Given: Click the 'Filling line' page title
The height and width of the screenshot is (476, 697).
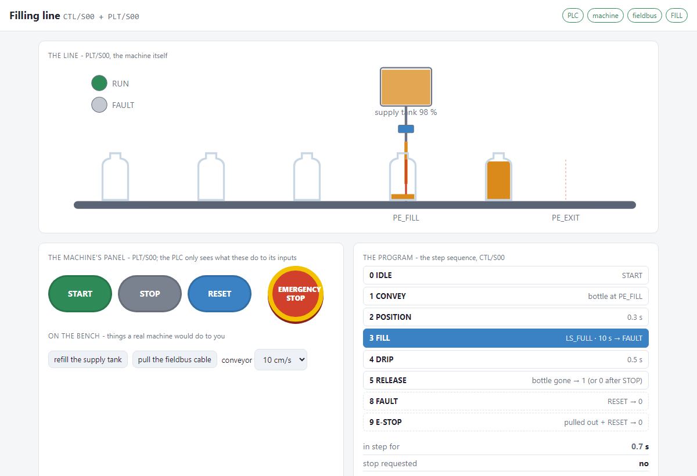Looking at the screenshot, I should point(35,16).
